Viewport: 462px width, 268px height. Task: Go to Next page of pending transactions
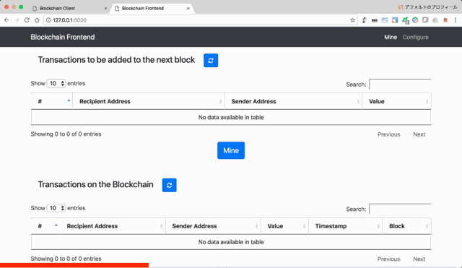click(419, 134)
